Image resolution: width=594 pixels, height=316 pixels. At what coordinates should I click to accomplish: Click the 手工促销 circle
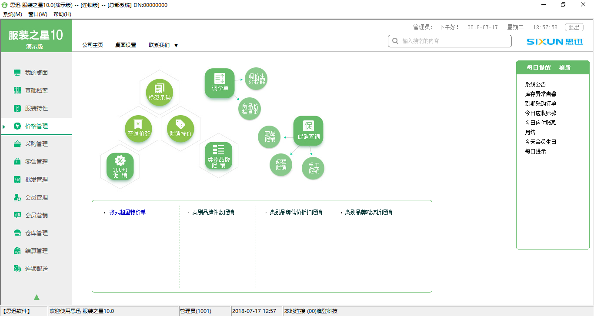coord(313,168)
